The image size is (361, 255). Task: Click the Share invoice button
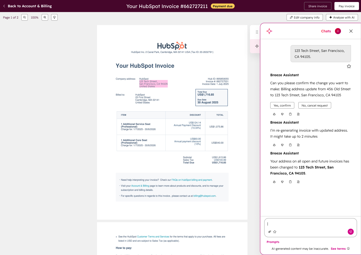click(x=318, y=6)
